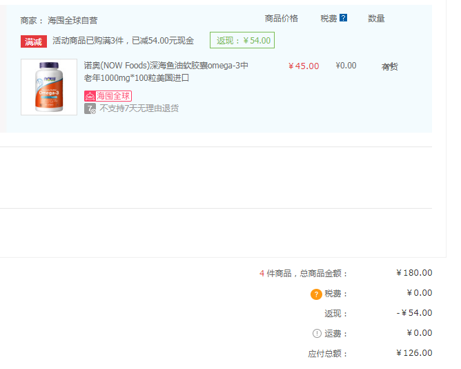
Task: Click the payable total ￥126.00
Action: (414, 353)
